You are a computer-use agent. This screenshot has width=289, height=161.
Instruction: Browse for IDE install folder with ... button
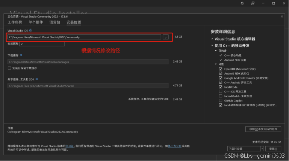coord(165,37)
